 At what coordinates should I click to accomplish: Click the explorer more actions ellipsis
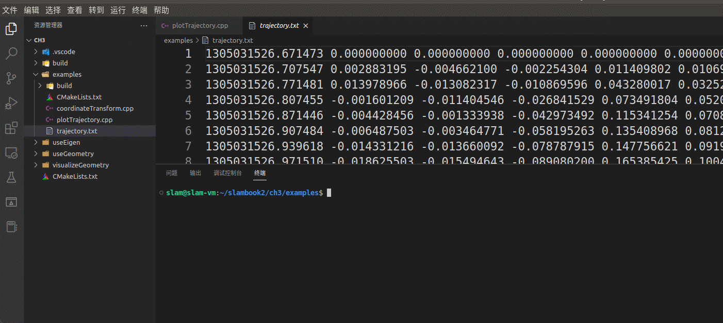tap(144, 25)
